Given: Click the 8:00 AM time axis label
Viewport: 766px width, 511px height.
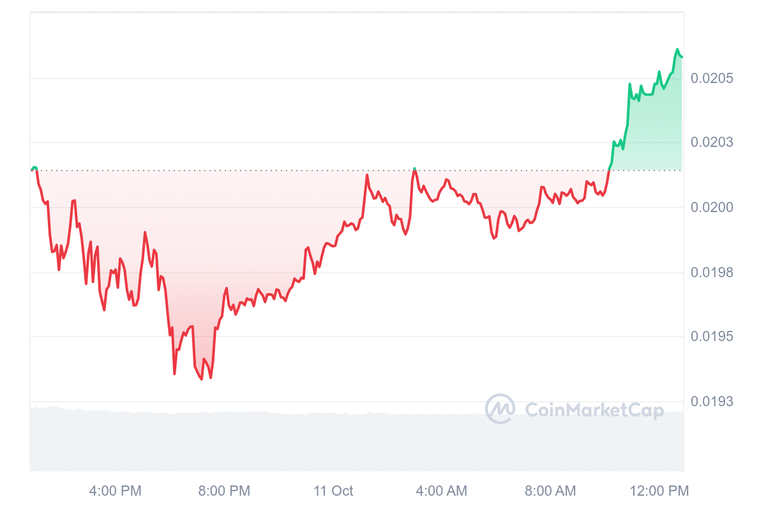Looking at the screenshot, I should [x=550, y=491].
